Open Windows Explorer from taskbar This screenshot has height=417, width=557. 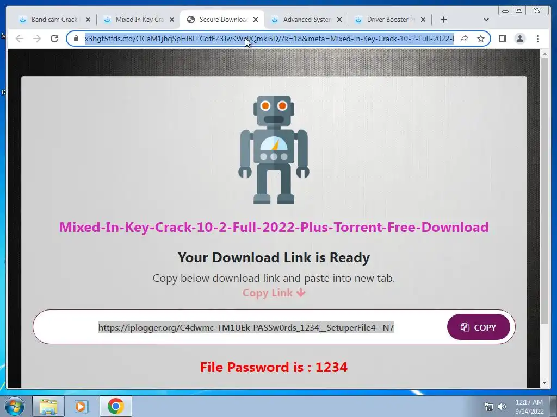pos(48,406)
